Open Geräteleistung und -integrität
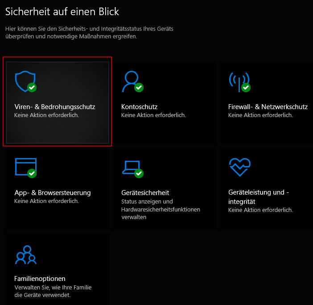The image size is (313, 305). point(259,197)
